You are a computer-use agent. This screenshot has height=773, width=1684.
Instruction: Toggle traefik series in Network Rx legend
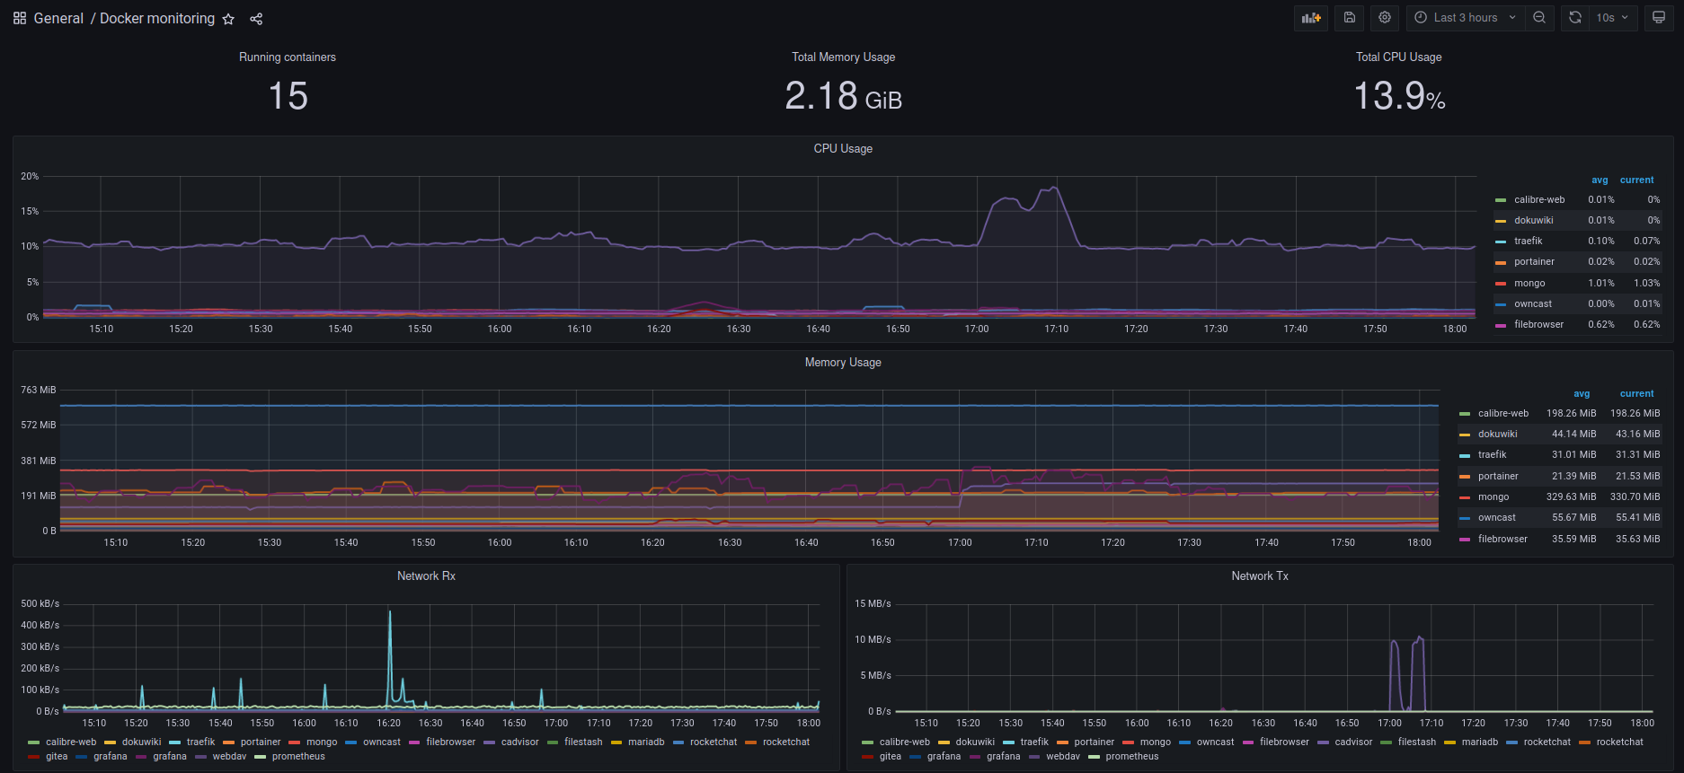[x=200, y=742]
